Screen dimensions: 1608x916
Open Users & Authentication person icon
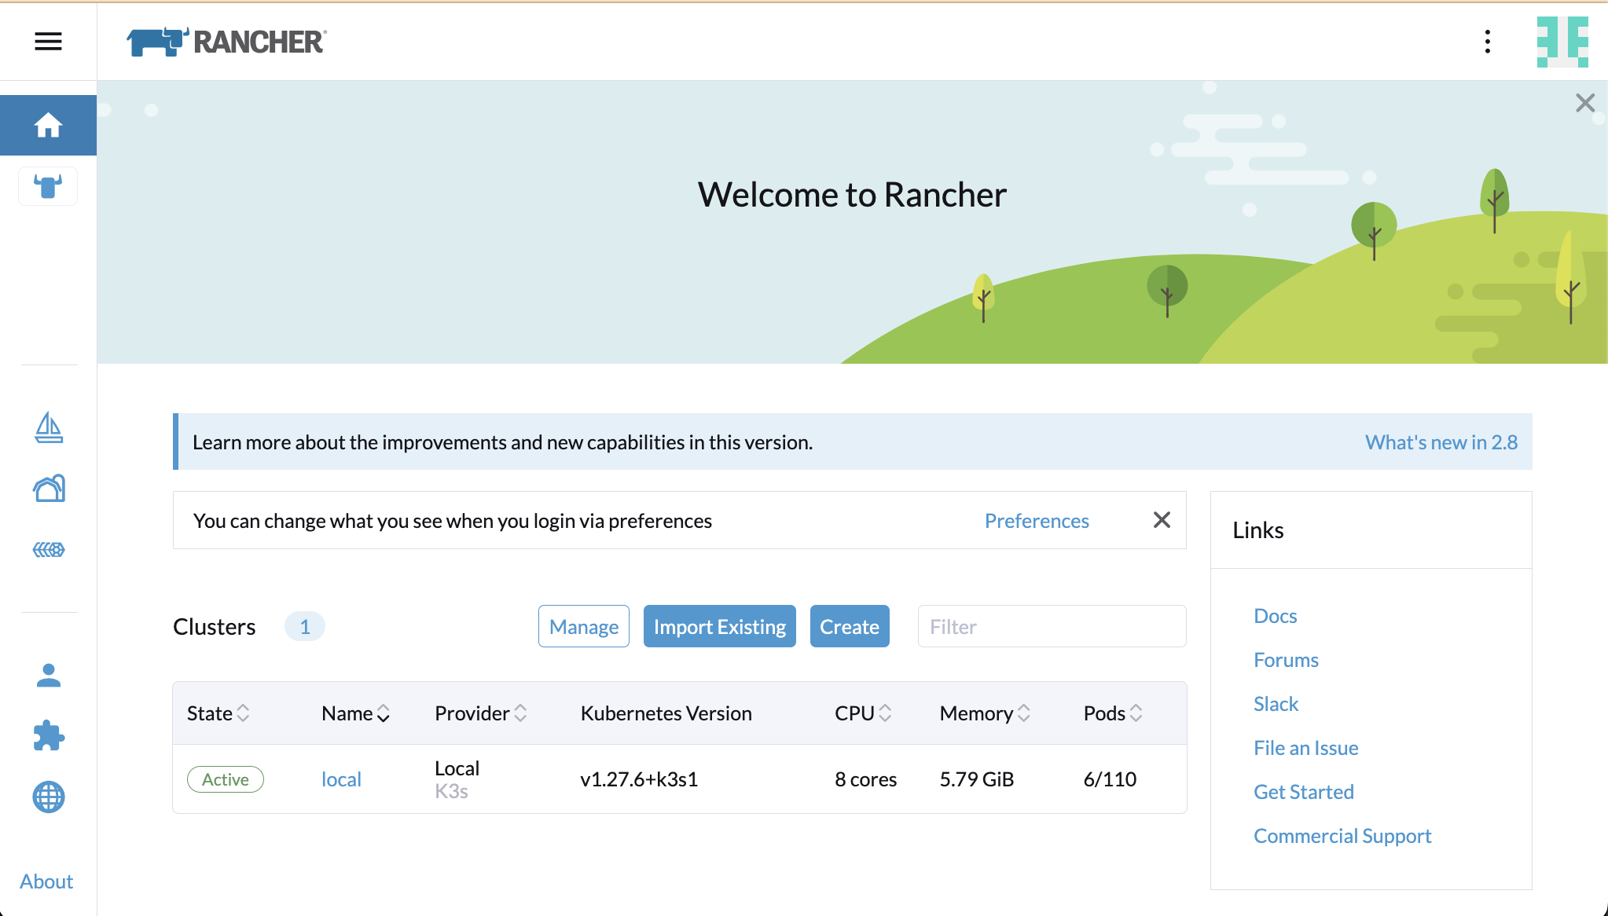pyautogui.click(x=49, y=675)
